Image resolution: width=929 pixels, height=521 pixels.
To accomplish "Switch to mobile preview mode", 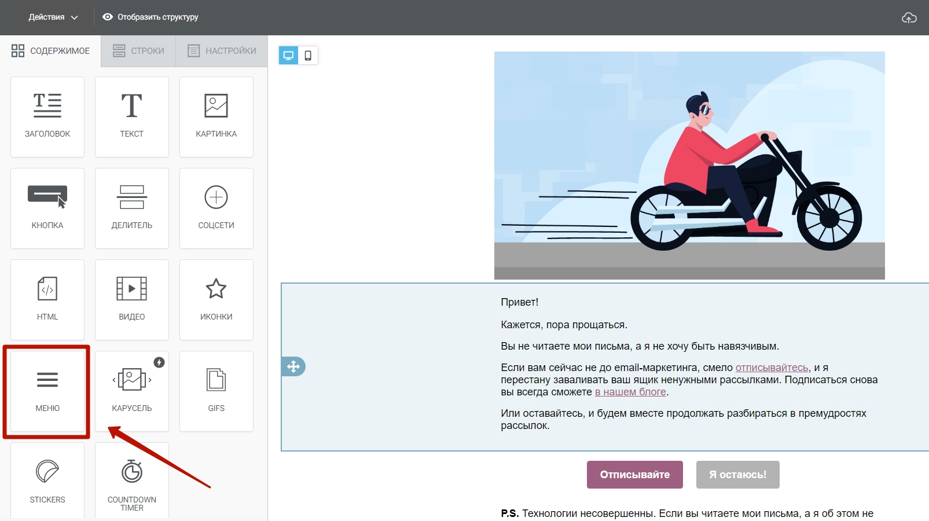I will 308,56.
